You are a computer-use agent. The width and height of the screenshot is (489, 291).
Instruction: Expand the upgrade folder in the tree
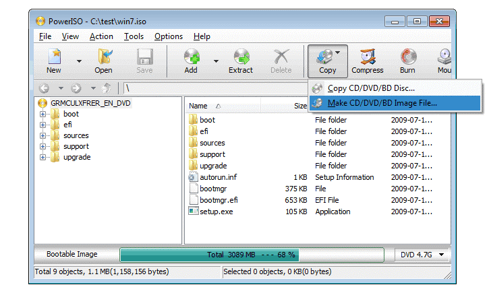42,158
